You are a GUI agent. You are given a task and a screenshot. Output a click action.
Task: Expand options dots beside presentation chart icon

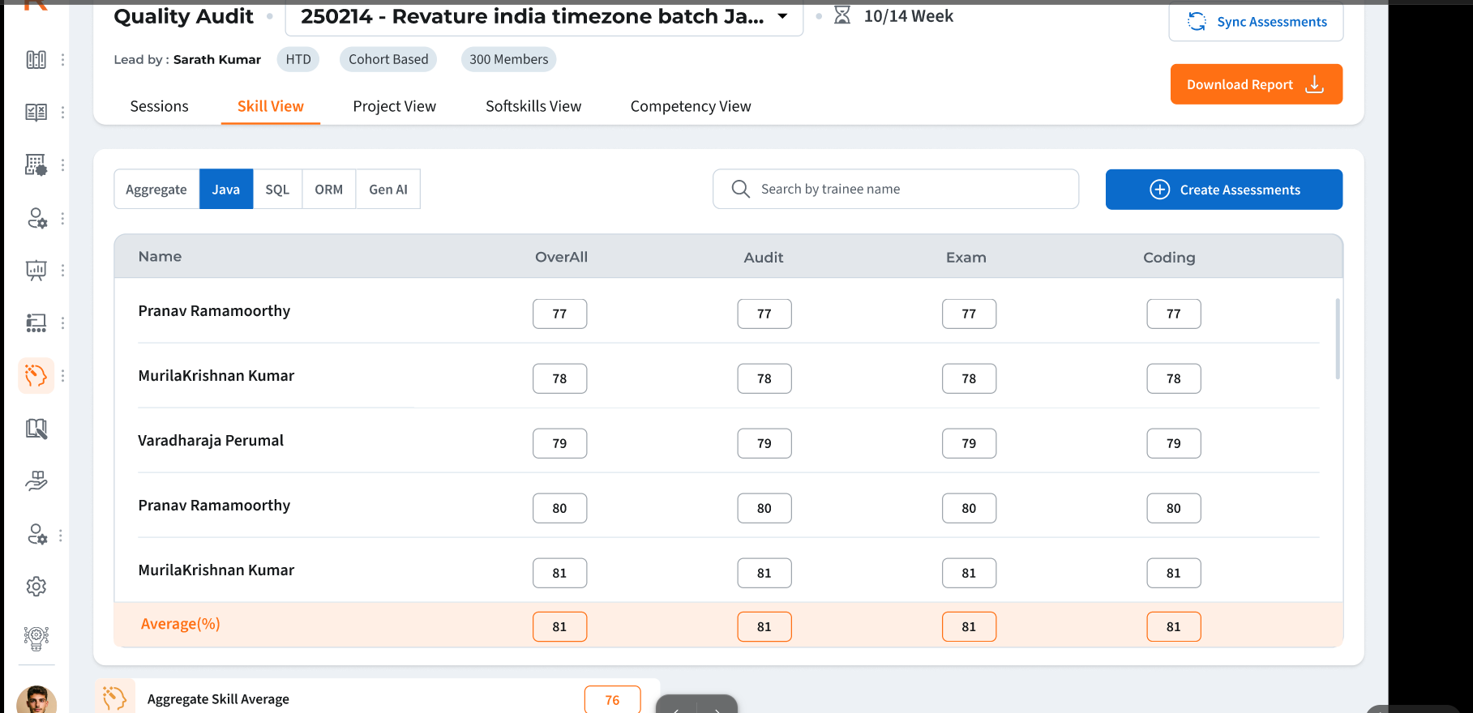(62, 270)
